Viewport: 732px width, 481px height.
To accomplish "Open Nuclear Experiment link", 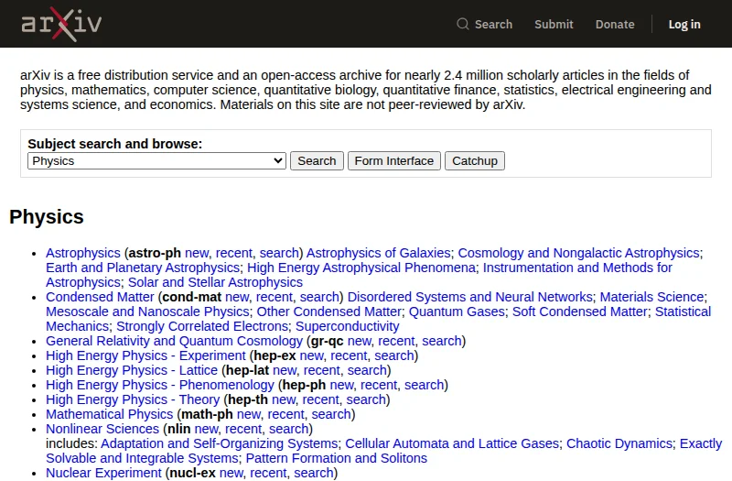I will (x=103, y=473).
